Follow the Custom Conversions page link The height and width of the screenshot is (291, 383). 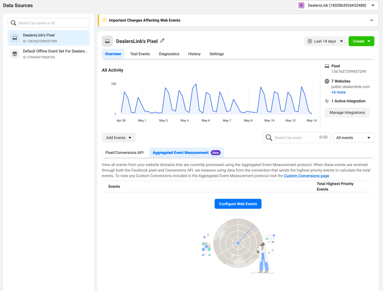306,176
